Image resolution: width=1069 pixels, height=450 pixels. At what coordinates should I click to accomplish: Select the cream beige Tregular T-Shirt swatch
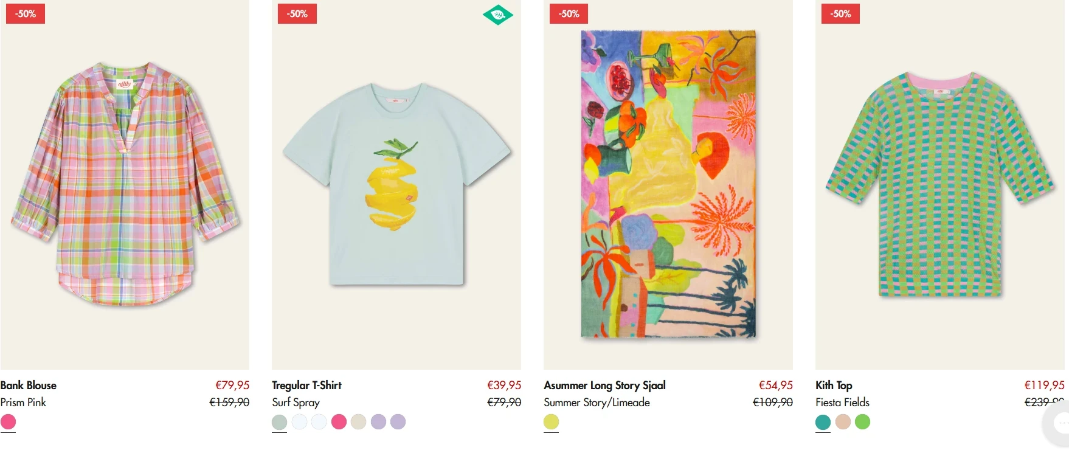click(359, 421)
